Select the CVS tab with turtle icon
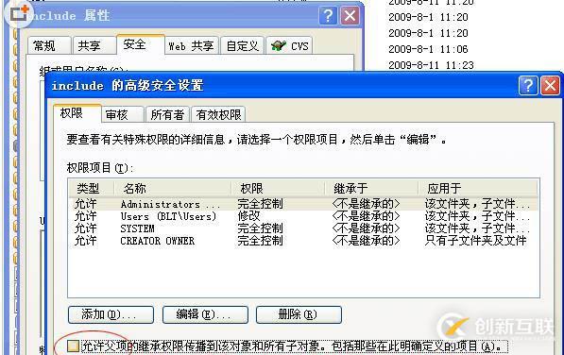Viewport: 564px width, 355px height. 289,45
